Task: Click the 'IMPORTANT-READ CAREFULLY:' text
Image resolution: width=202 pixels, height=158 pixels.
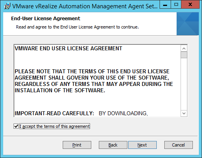Action: pos(54,113)
